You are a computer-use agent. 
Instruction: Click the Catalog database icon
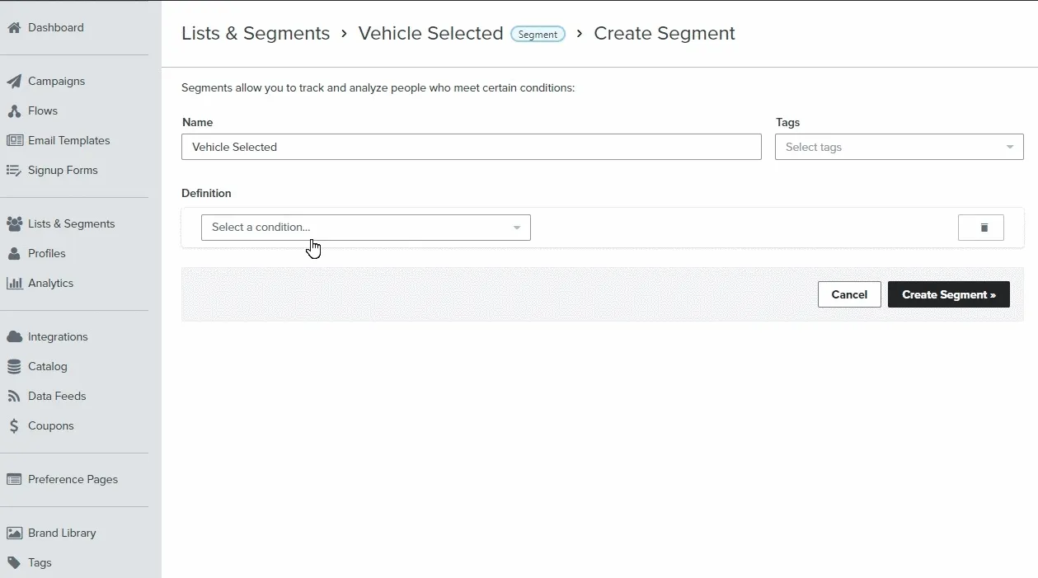[x=14, y=366]
